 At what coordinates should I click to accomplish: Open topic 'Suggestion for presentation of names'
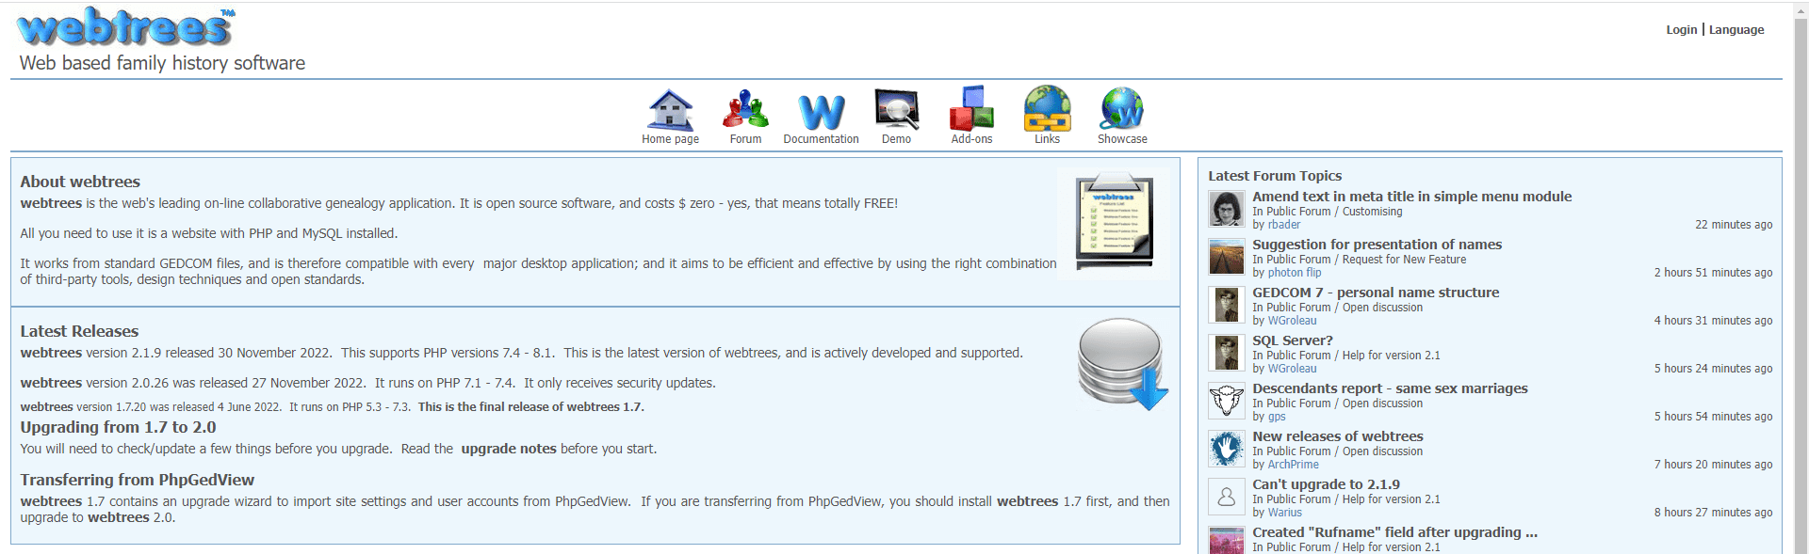tap(1377, 245)
